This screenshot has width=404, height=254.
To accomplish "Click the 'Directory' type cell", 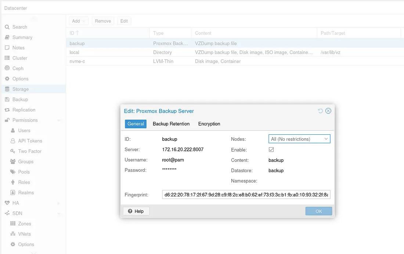I will tap(162, 52).
